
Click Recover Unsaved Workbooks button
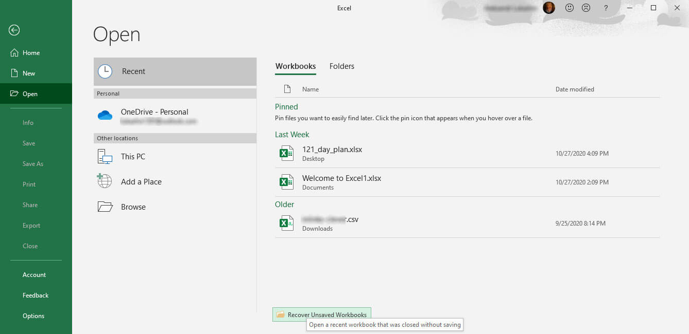pyautogui.click(x=322, y=314)
